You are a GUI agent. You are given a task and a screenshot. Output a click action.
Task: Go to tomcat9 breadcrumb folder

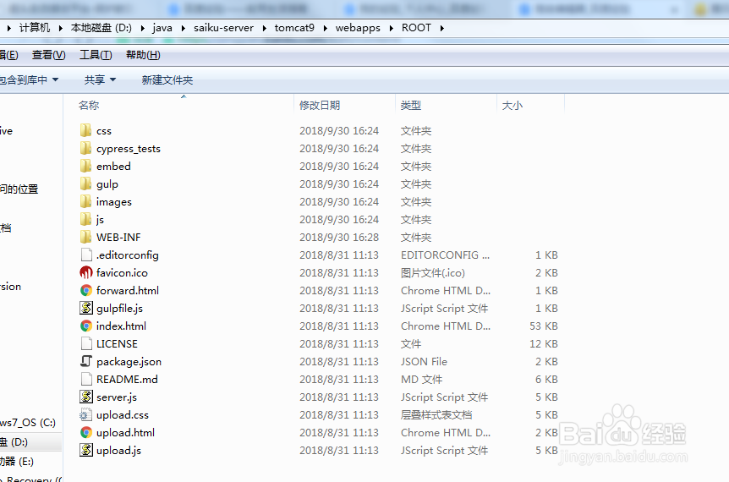pos(294,28)
